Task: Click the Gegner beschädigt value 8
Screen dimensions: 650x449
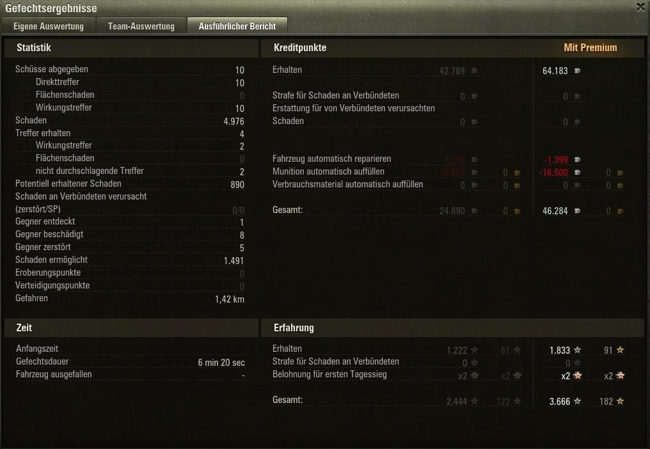Action: [x=242, y=235]
